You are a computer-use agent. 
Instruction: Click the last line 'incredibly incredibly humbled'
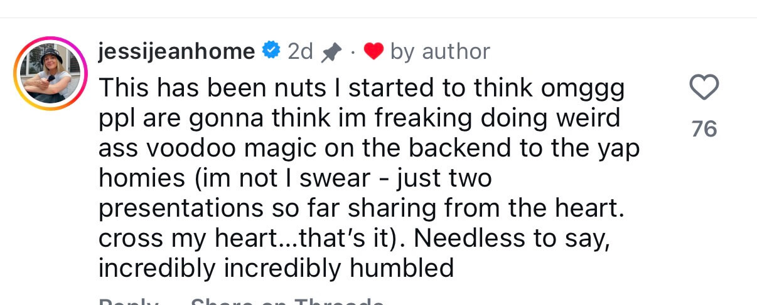276,268
